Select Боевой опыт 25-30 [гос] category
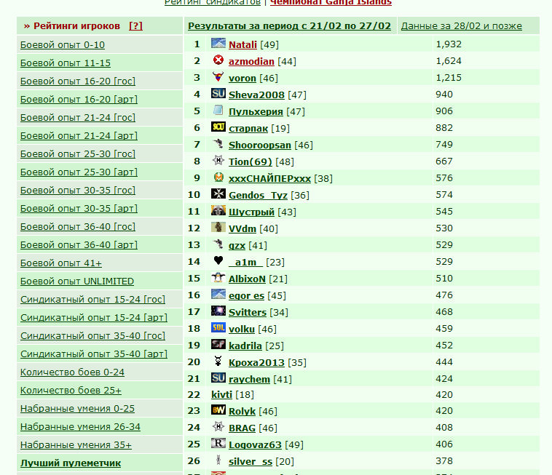This screenshot has height=475, width=552. pos(78,154)
